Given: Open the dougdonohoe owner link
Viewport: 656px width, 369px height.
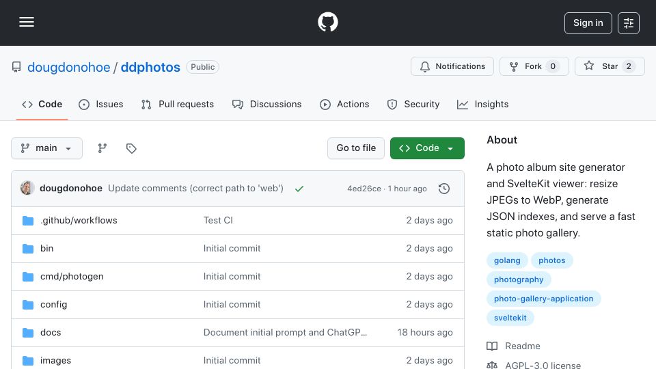Looking at the screenshot, I should pyautogui.click(x=68, y=68).
